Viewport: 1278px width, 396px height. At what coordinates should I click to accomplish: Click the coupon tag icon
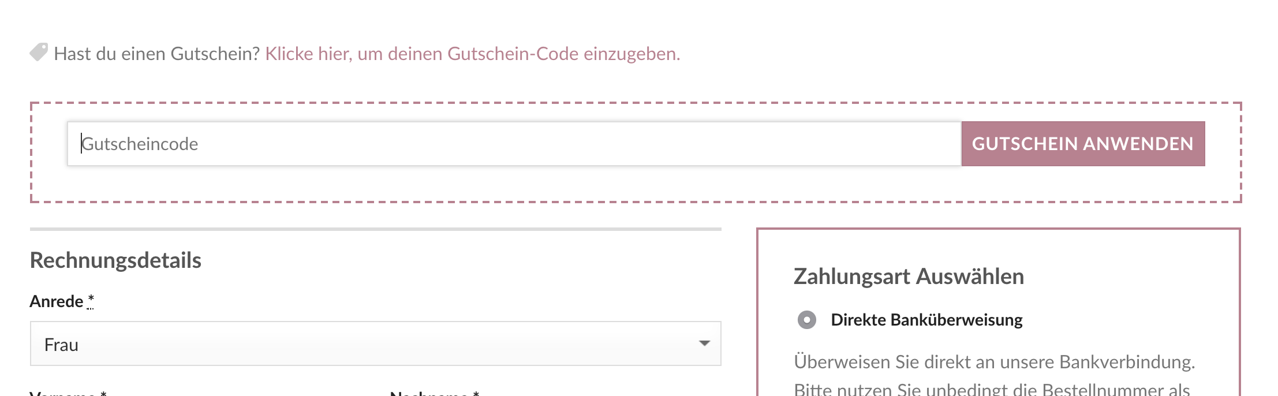click(39, 53)
